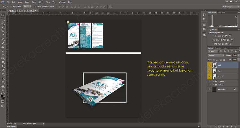
Task: Tick Show Transform Controls checkbox
Action: tap(35, 6)
